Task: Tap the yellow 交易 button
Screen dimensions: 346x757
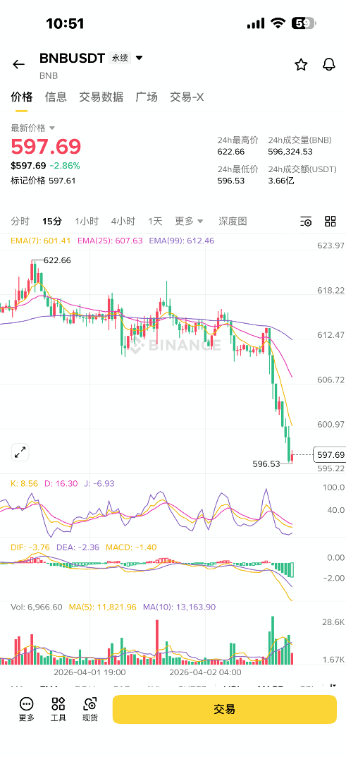Action: (x=225, y=709)
